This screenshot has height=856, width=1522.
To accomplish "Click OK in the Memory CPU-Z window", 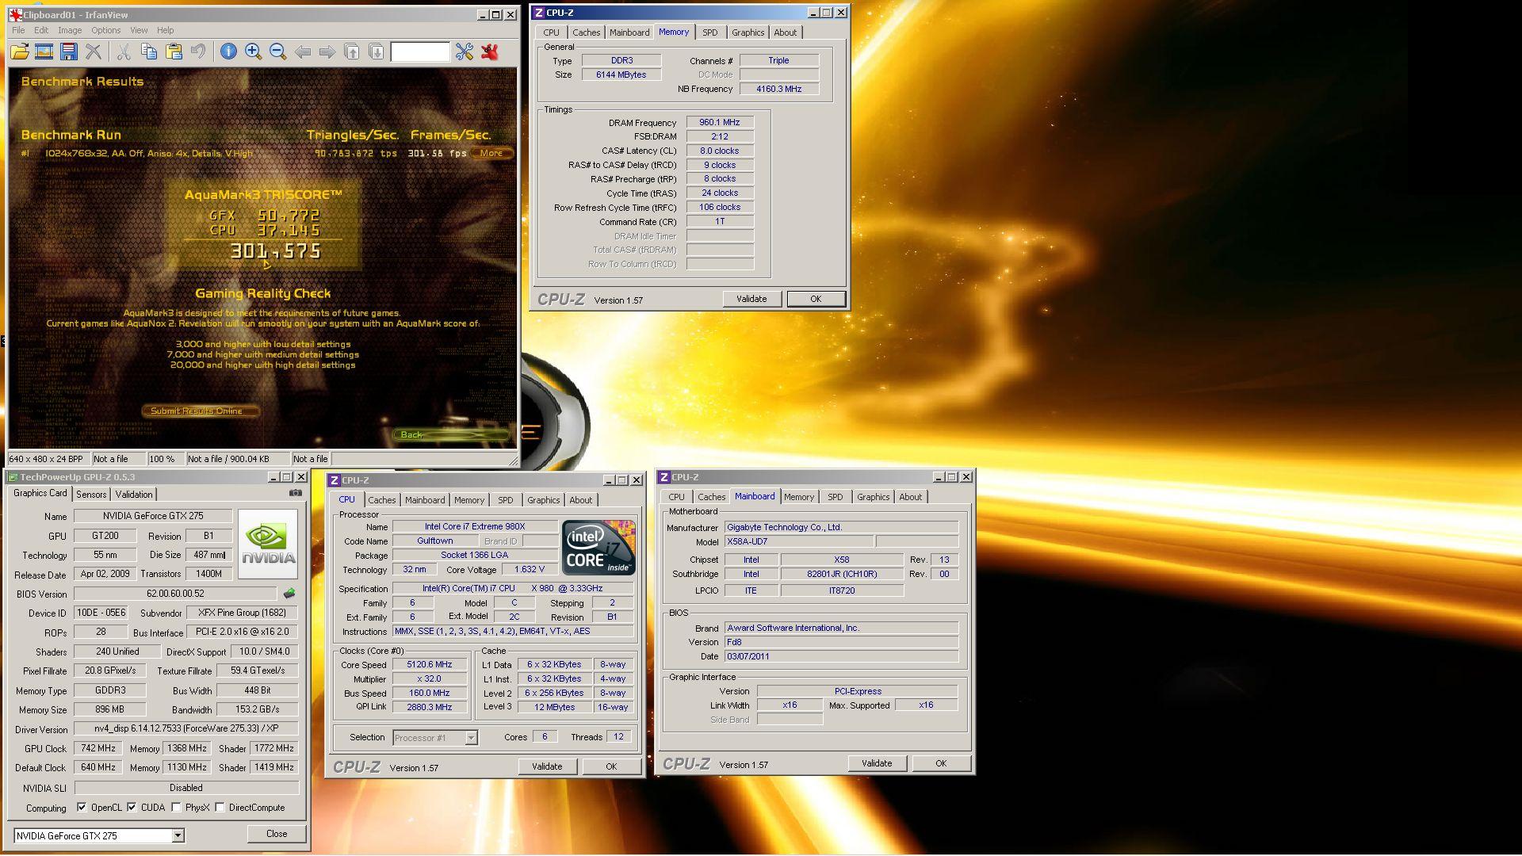I will pos(816,299).
